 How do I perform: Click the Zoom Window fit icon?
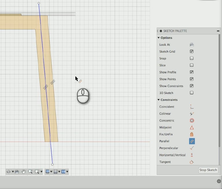[37, 172]
